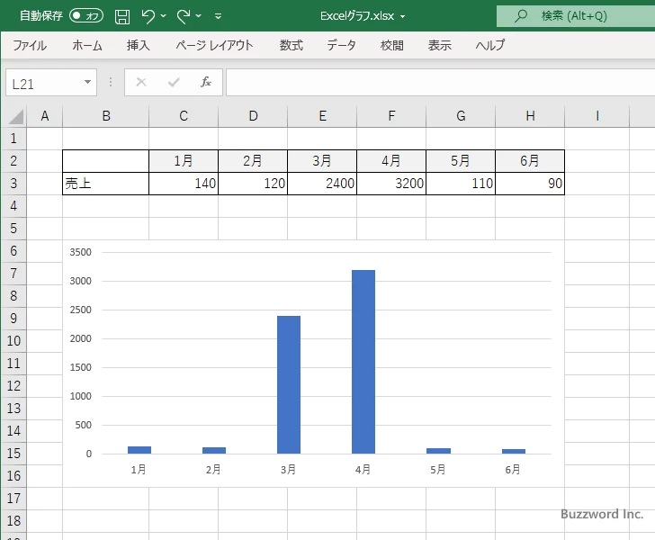
Task: Select column D header
Action: [253, 116]
